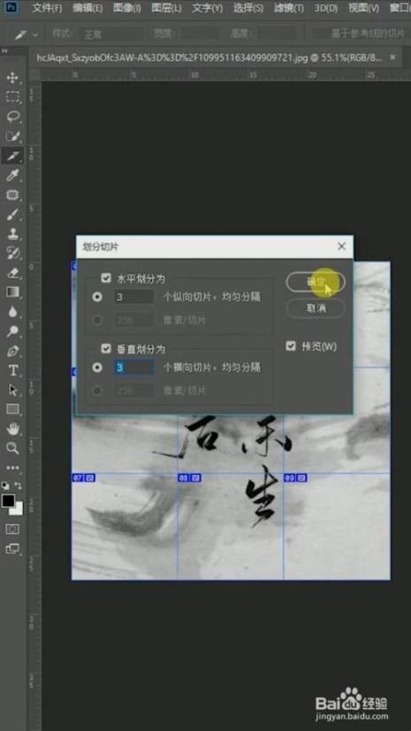The height and width of the screenshot is (731, 411).
Task: Close the 划分切片 dialog
Action: coord(342,246)
